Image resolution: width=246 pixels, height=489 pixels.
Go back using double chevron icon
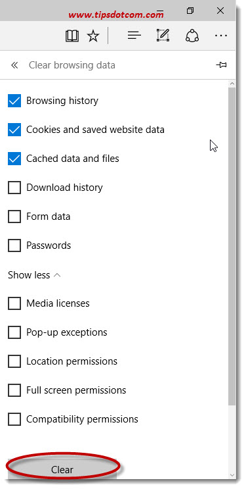coord(14,65)
